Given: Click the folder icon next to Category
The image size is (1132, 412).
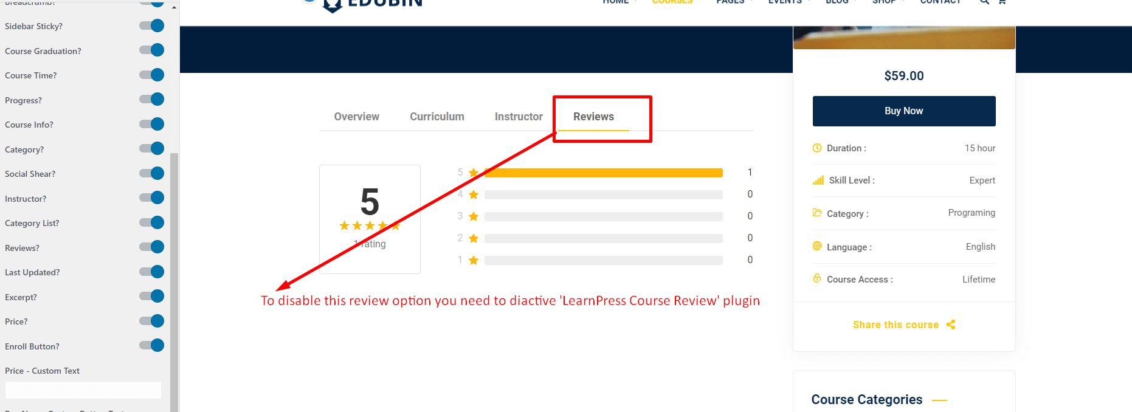Looking at the screenshot, I should pos(817,213).
